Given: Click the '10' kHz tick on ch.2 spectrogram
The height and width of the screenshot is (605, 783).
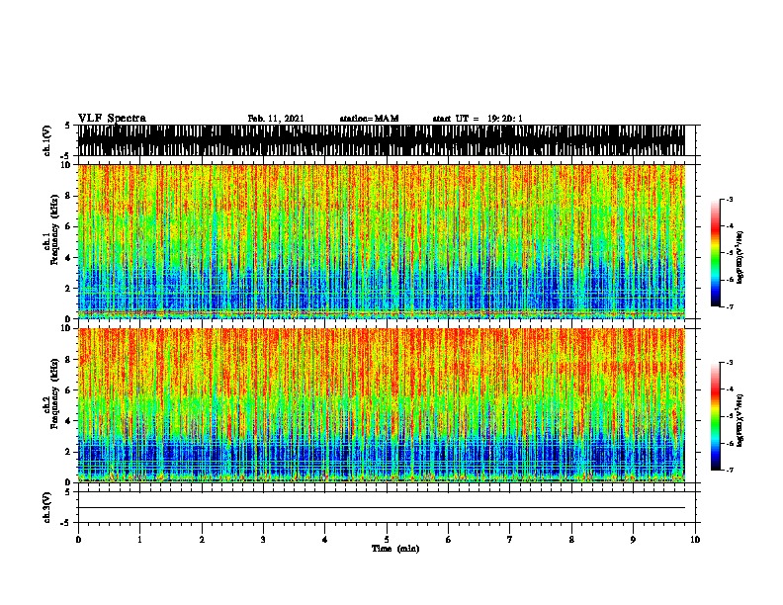Looking at the screenshot, I should [x=66, y=328].
